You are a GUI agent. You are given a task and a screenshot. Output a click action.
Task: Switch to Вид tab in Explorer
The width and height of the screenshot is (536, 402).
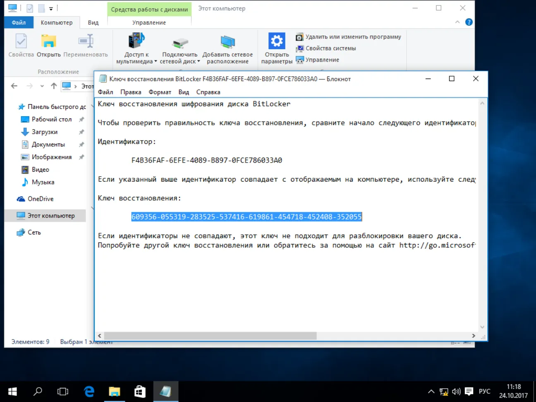click(93, 22)
